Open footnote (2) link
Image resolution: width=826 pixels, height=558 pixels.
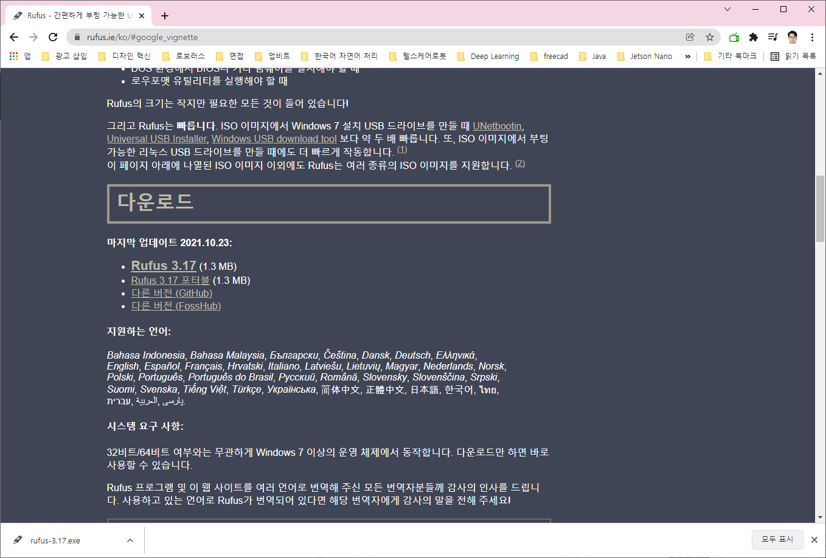520,163
